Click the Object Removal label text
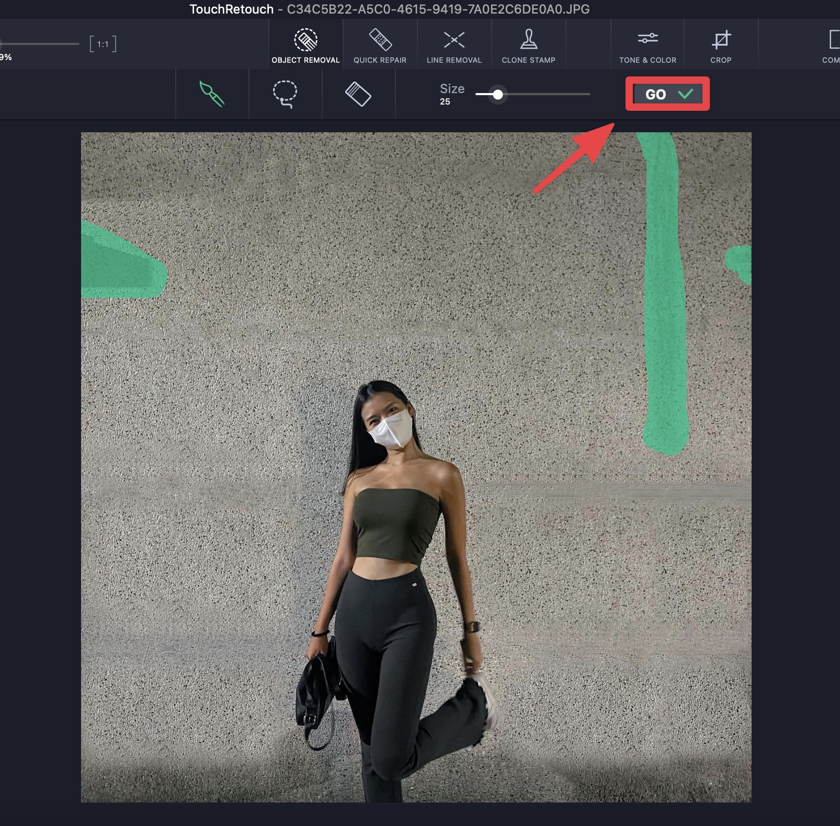 tap(305, 60)
